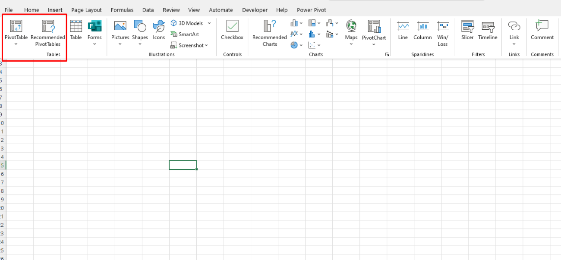The height and width of the screenshot is (260, 561).
Task: Open the Help tab
Action: click(282, 10)
